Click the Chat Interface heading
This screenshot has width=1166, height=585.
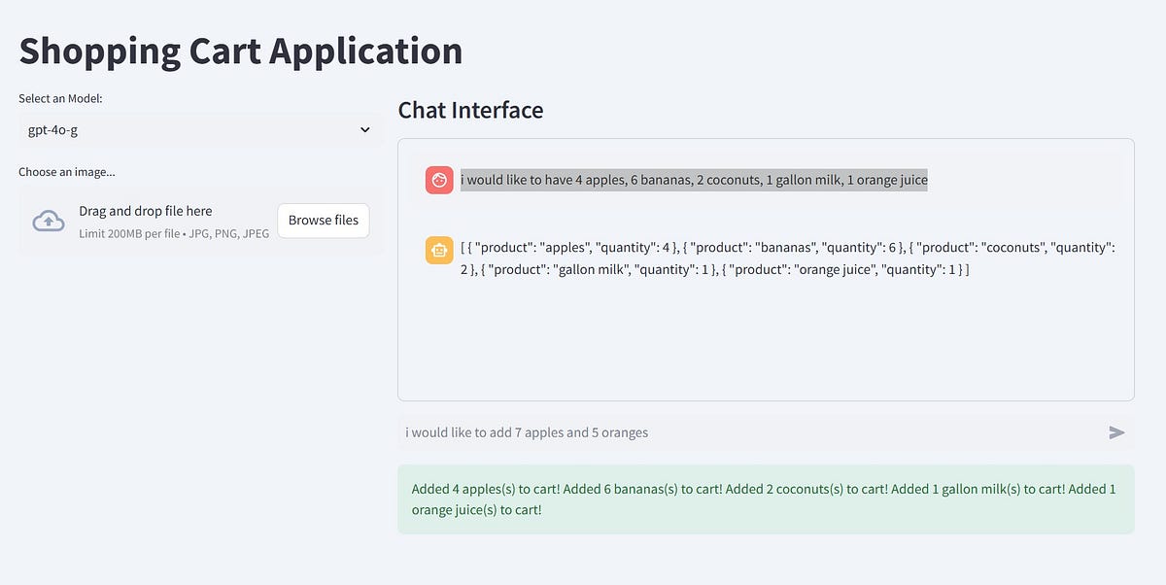[470, 110]
